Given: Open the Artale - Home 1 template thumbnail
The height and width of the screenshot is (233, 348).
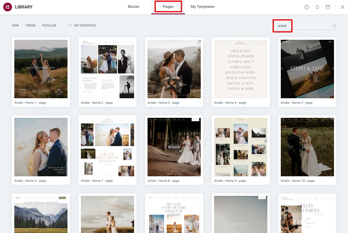Looking at the screenshot, I should coord(41,69).
